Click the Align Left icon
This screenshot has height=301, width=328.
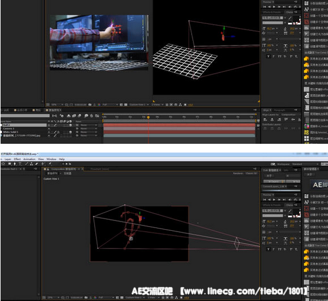(265, 120)
